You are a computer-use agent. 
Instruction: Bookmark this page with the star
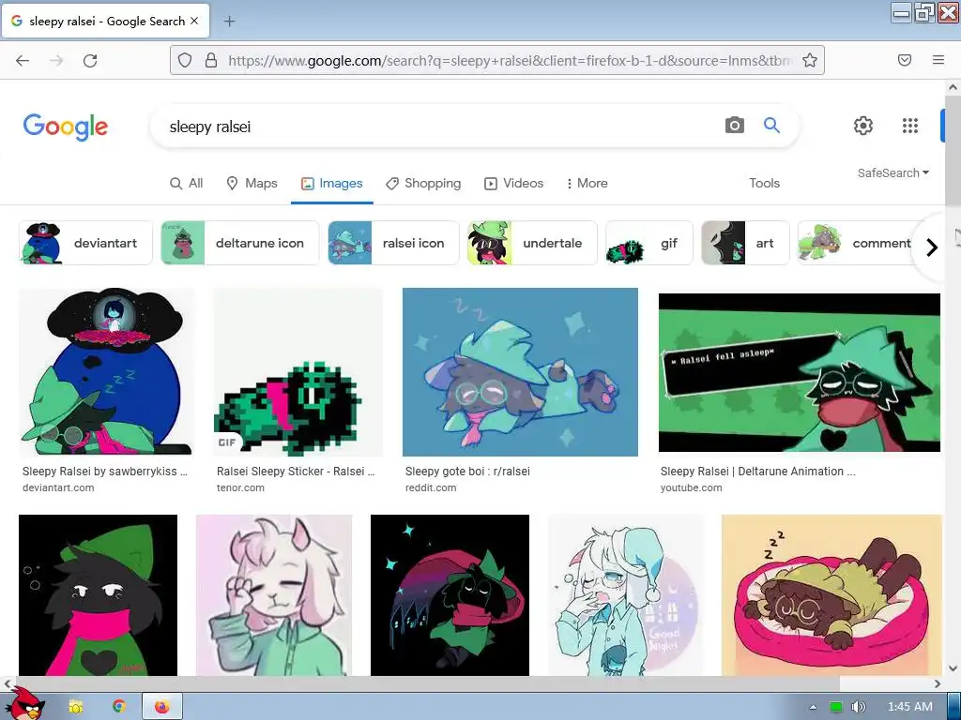pos(810,60)
